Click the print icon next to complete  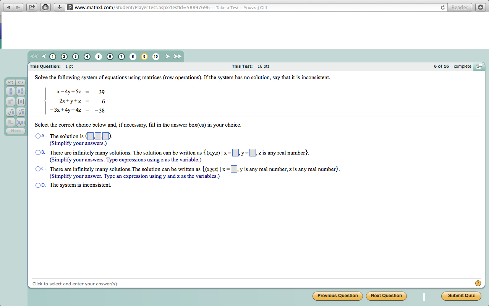point(479,66)
